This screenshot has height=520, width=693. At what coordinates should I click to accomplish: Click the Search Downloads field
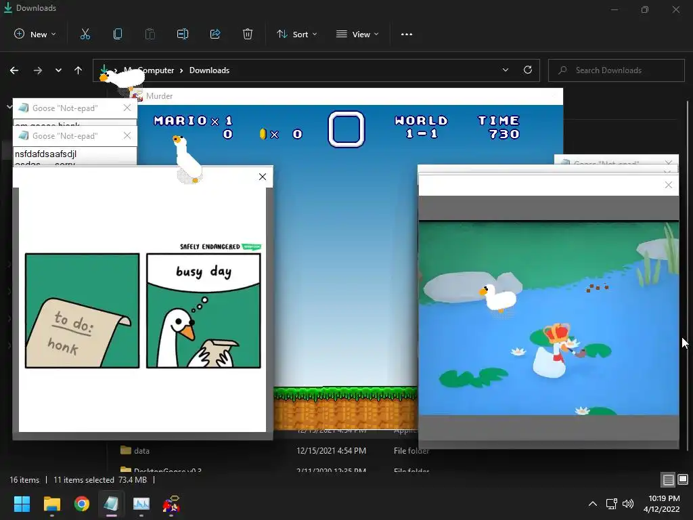[x=617, y=70]
